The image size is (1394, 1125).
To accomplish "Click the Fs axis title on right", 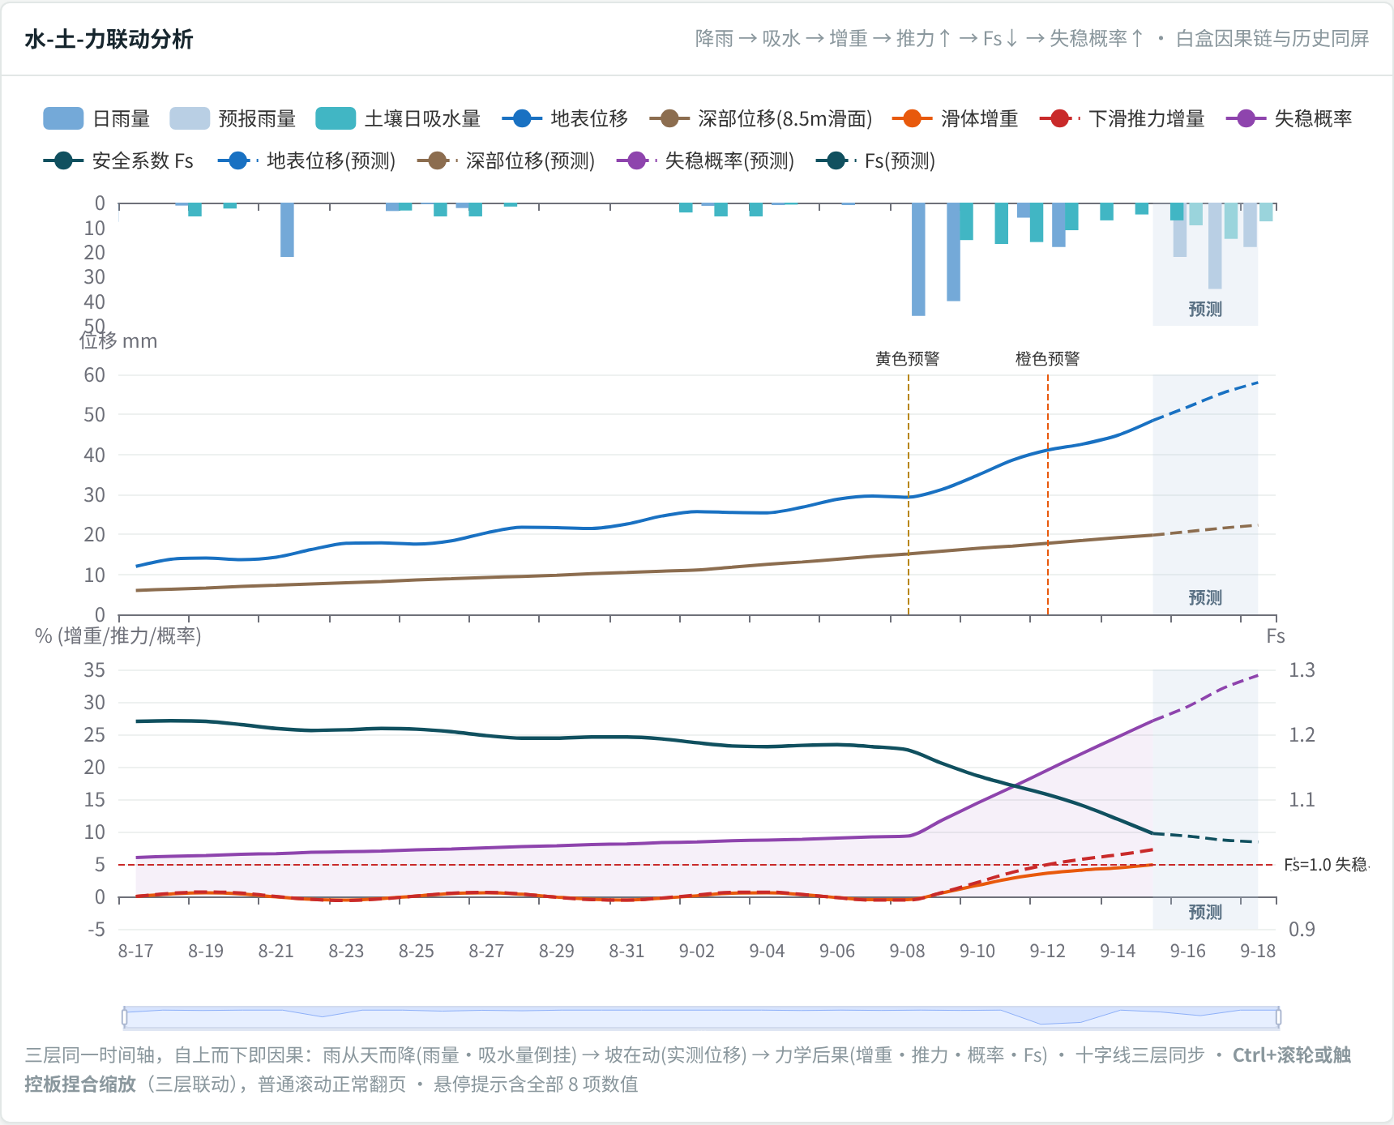I will [1276, 635].
